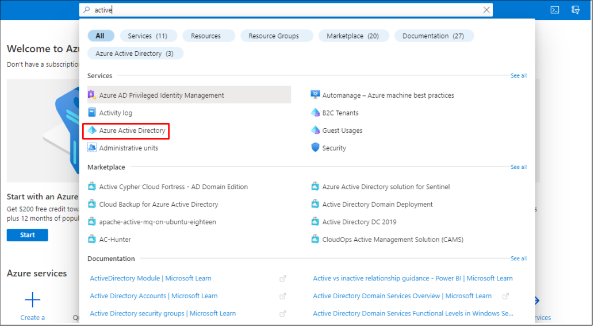
Task: Filter results by Resource Groups
Action: (277, 36)
